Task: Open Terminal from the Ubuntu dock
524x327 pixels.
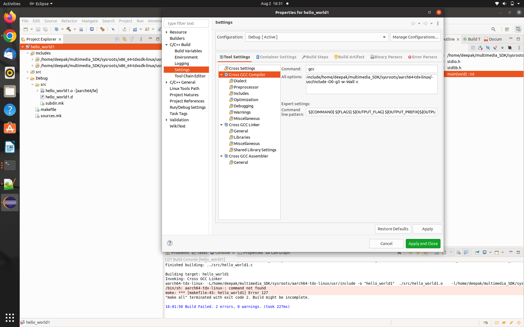Action: (x=10, y=165)
